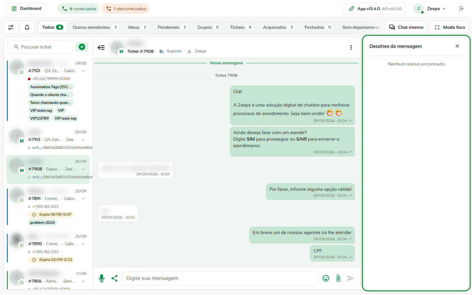Collapse ticket list with back arrow icon
The width and height of the screenshot is (472, 295).
pyautogui.click(x=101, y=48)
